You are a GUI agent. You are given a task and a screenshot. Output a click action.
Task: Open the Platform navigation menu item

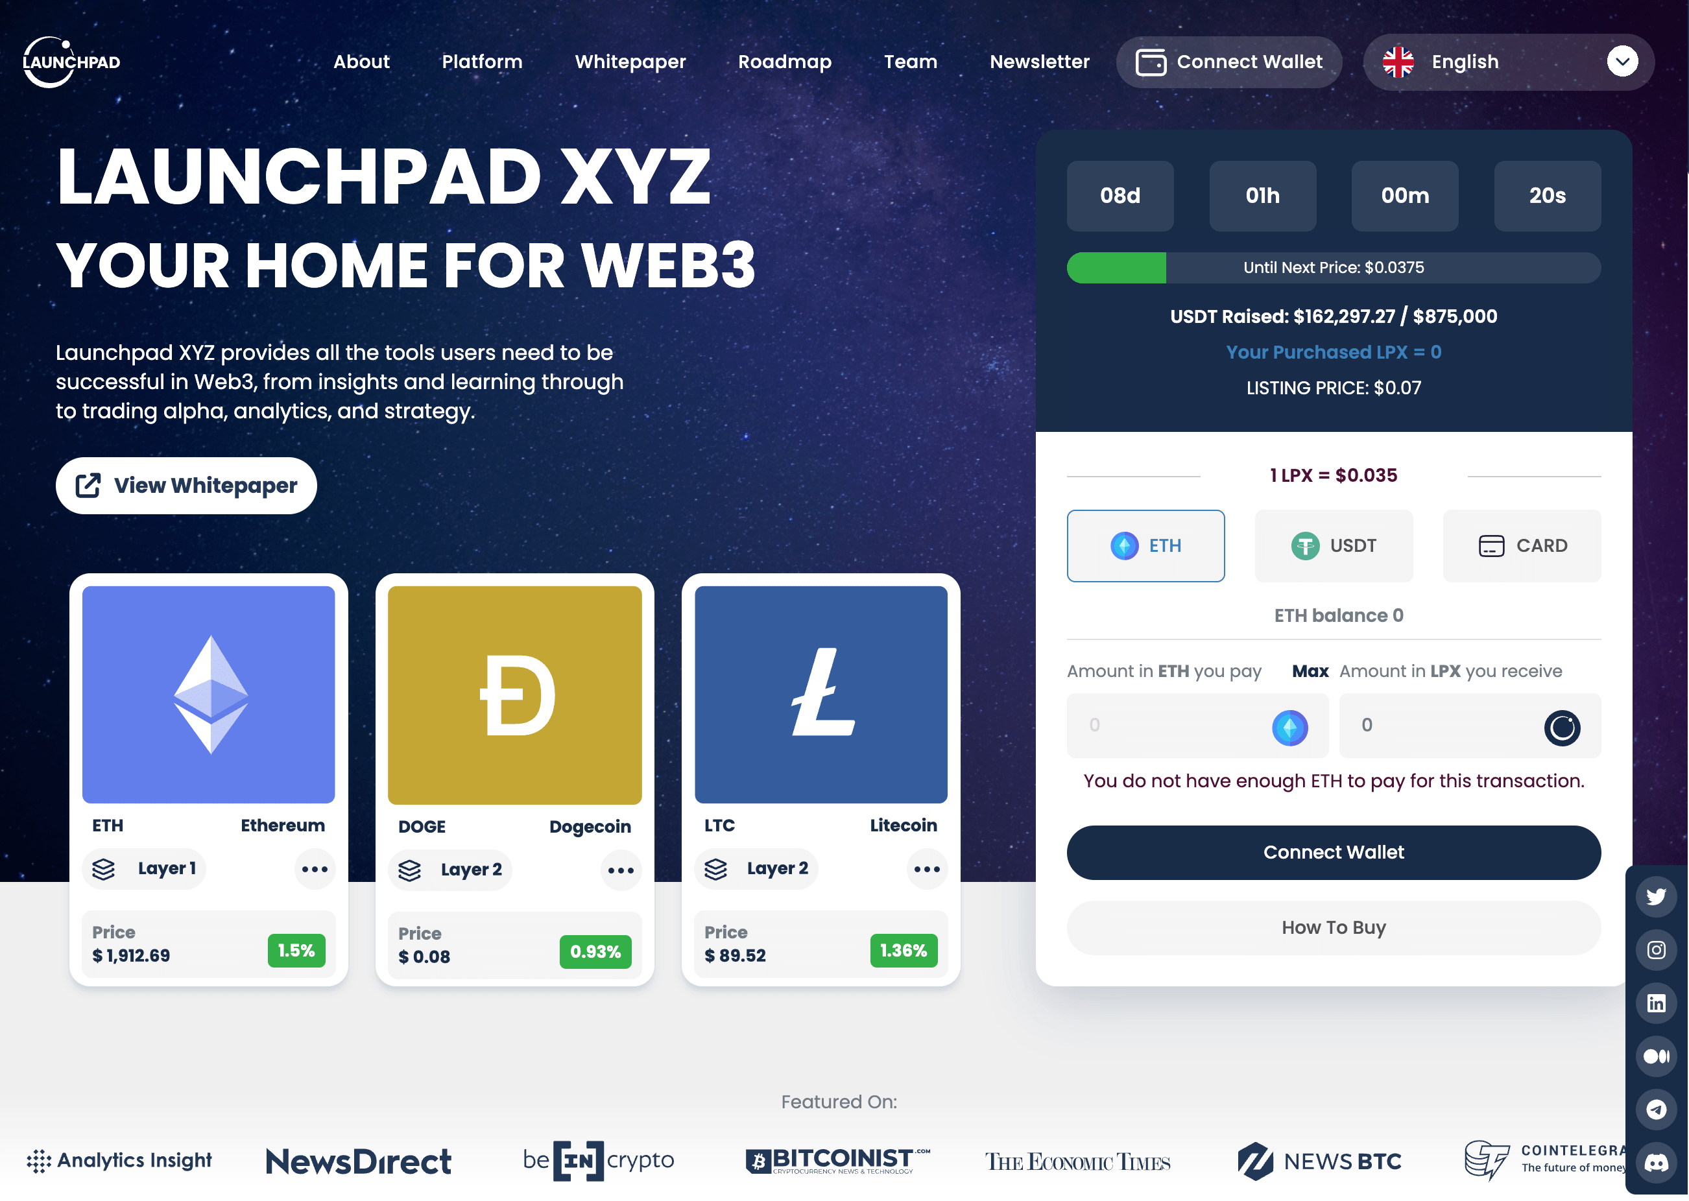483,61
